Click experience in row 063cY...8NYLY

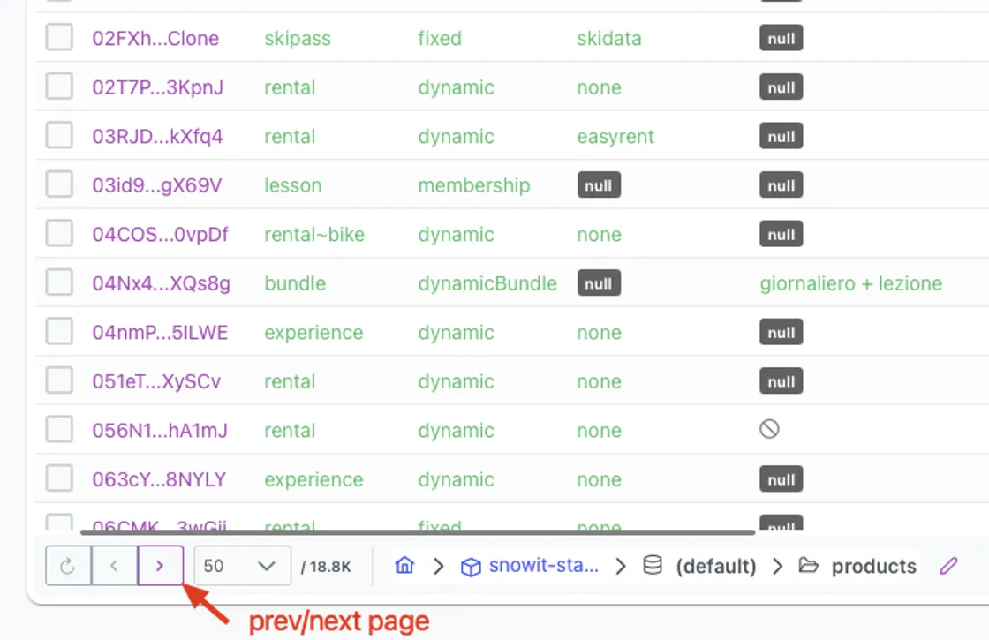(x=313, y=480)
